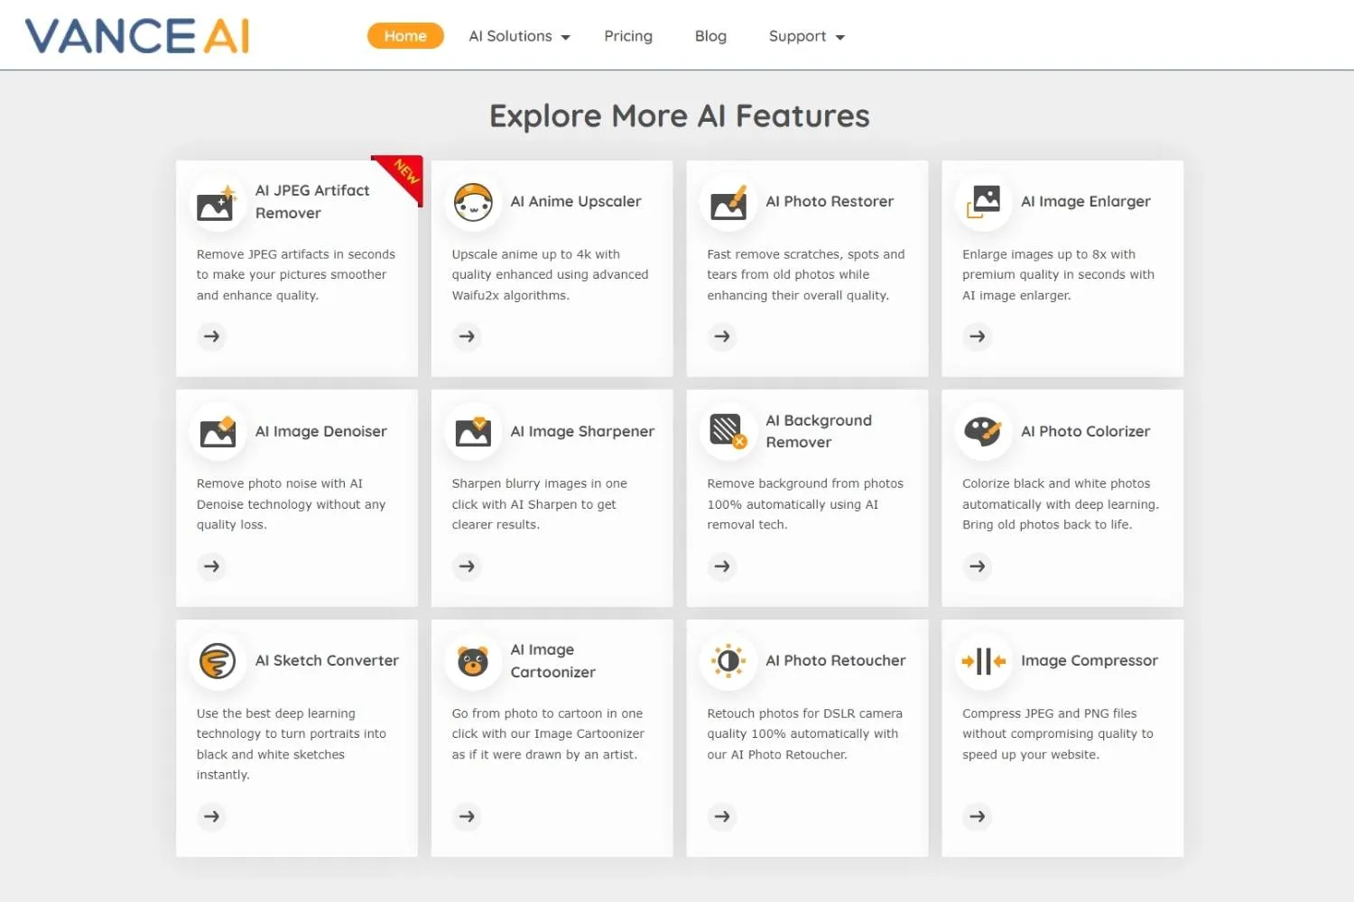Click arrow button under AI Image Denoiser
Image resolution: width=1354 pixels, height=902 pixels.
tap(211, 566)
